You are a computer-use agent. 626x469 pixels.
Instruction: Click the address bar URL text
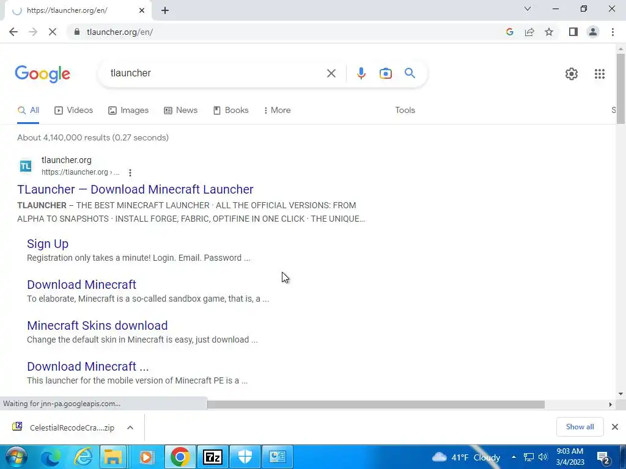click(120, 32)
